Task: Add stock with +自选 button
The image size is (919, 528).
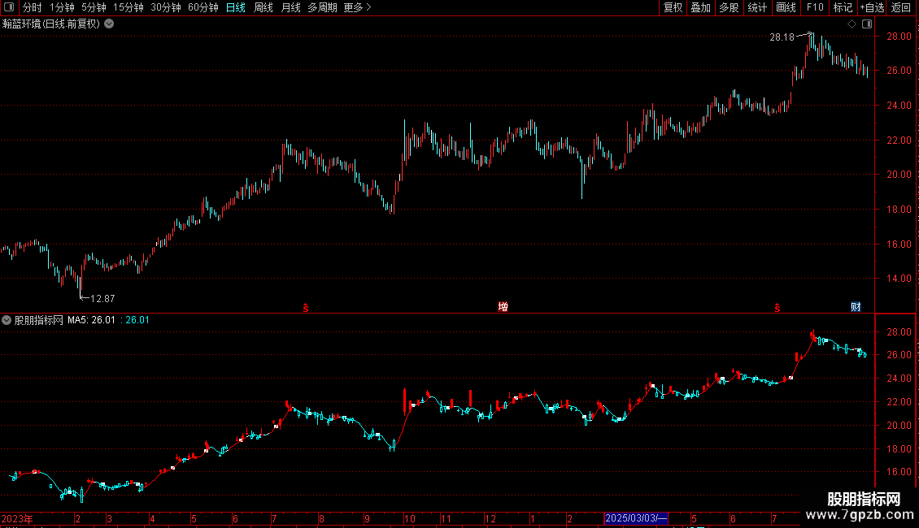Action: pos(872,7)
